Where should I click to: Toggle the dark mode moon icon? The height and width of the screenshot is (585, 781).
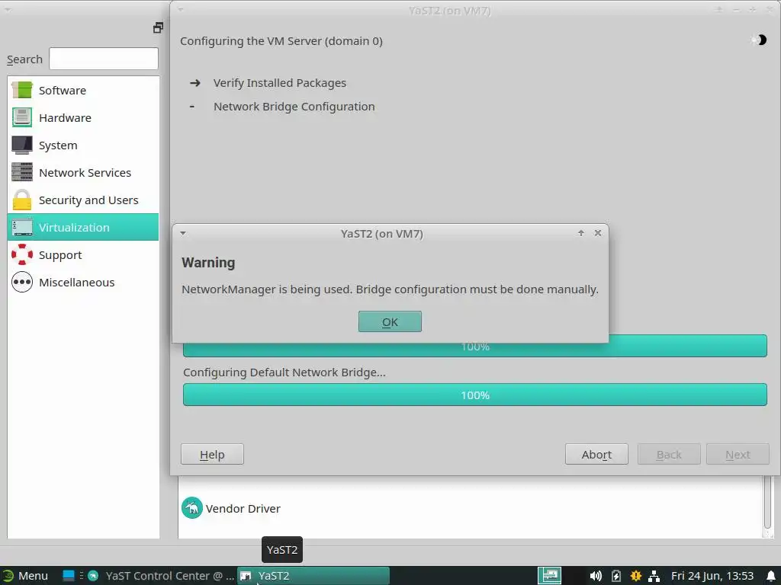pos(760,40)
